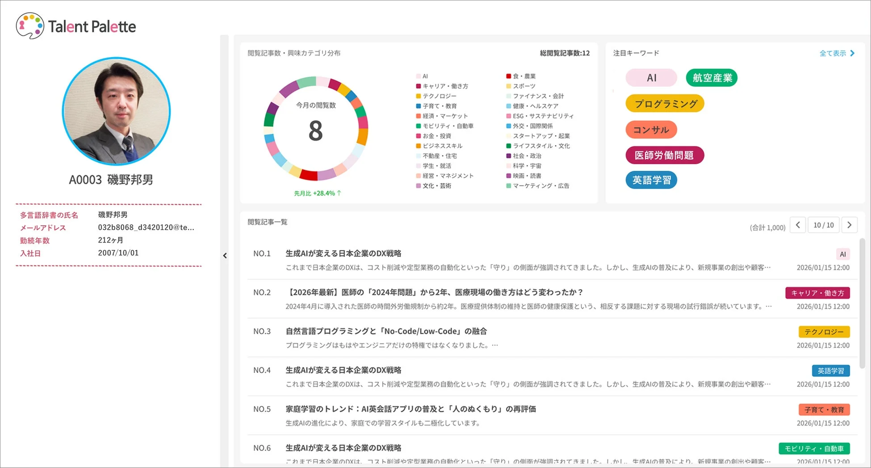Click the 10 / 10 page indicator box
The width and height of the screenshot is (871, 468).
point(824,225)
